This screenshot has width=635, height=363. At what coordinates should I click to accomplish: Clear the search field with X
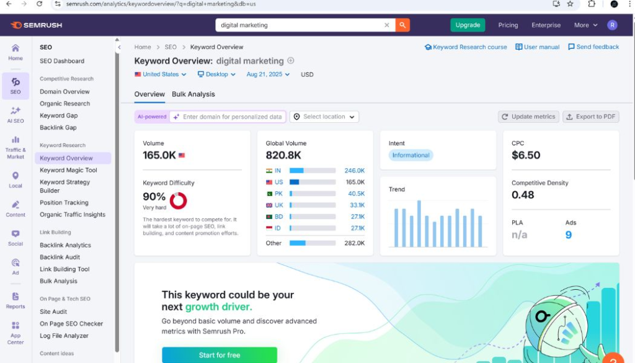[387, 25]
